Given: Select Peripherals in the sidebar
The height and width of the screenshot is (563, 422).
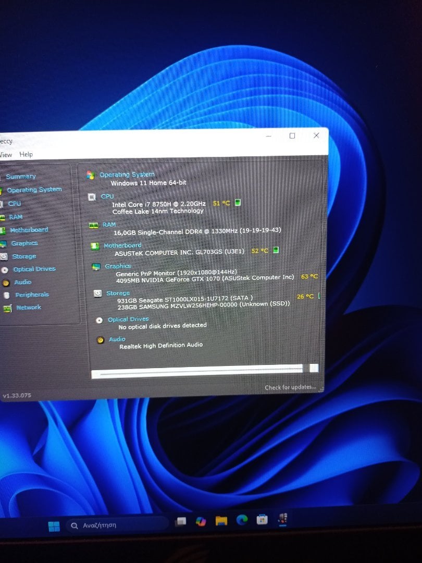Looking at the screenshot, I should click(x=32, y=295).
